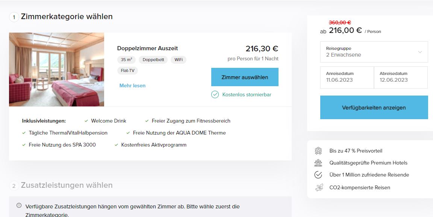Open the Doppelzimmer Auszeit room photo
Screen dimensions: 433x217
coord(57,69)
